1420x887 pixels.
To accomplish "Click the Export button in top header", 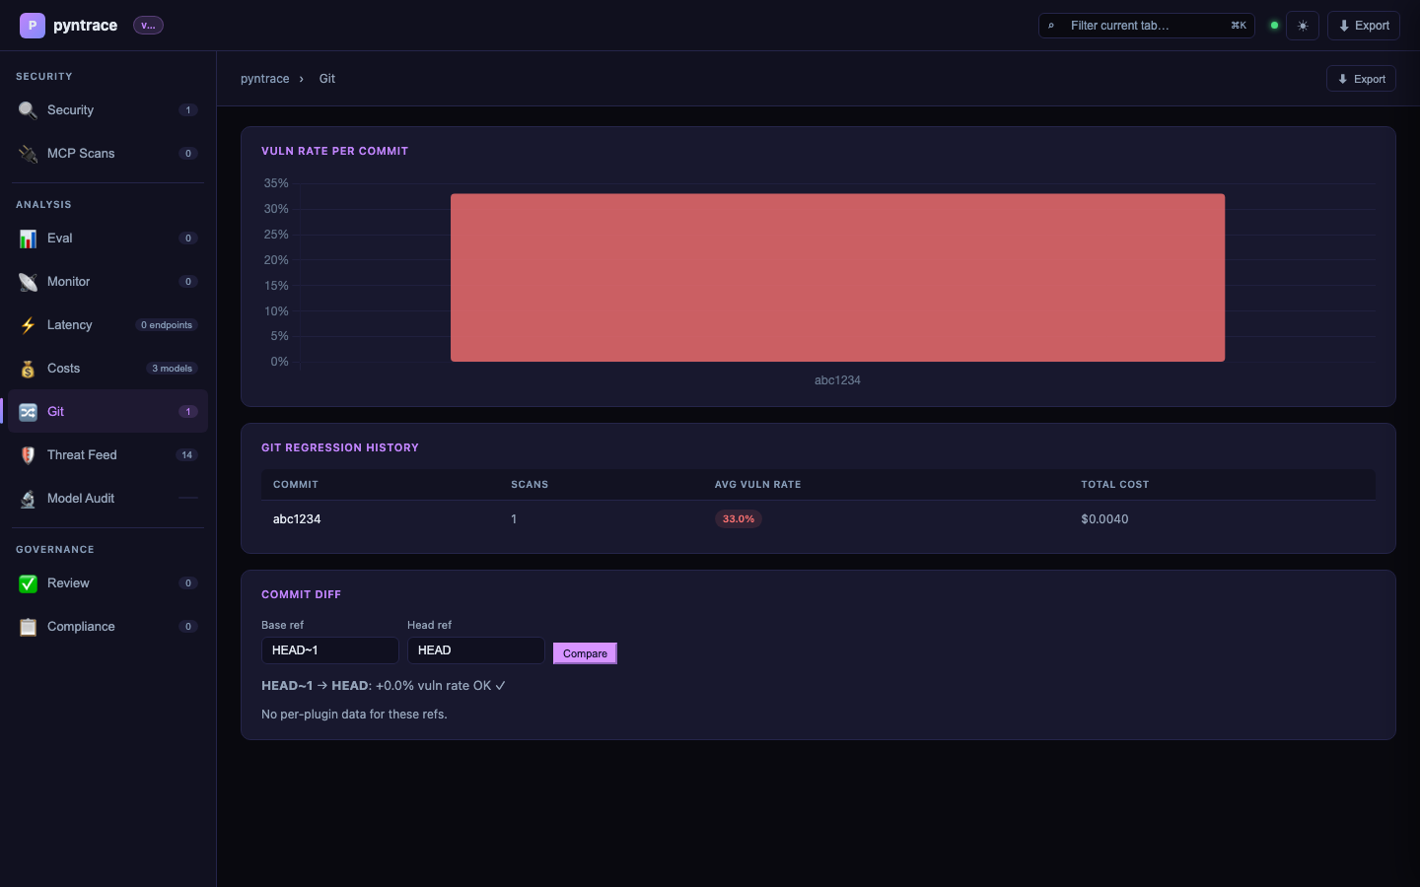I will [1364, 26].
